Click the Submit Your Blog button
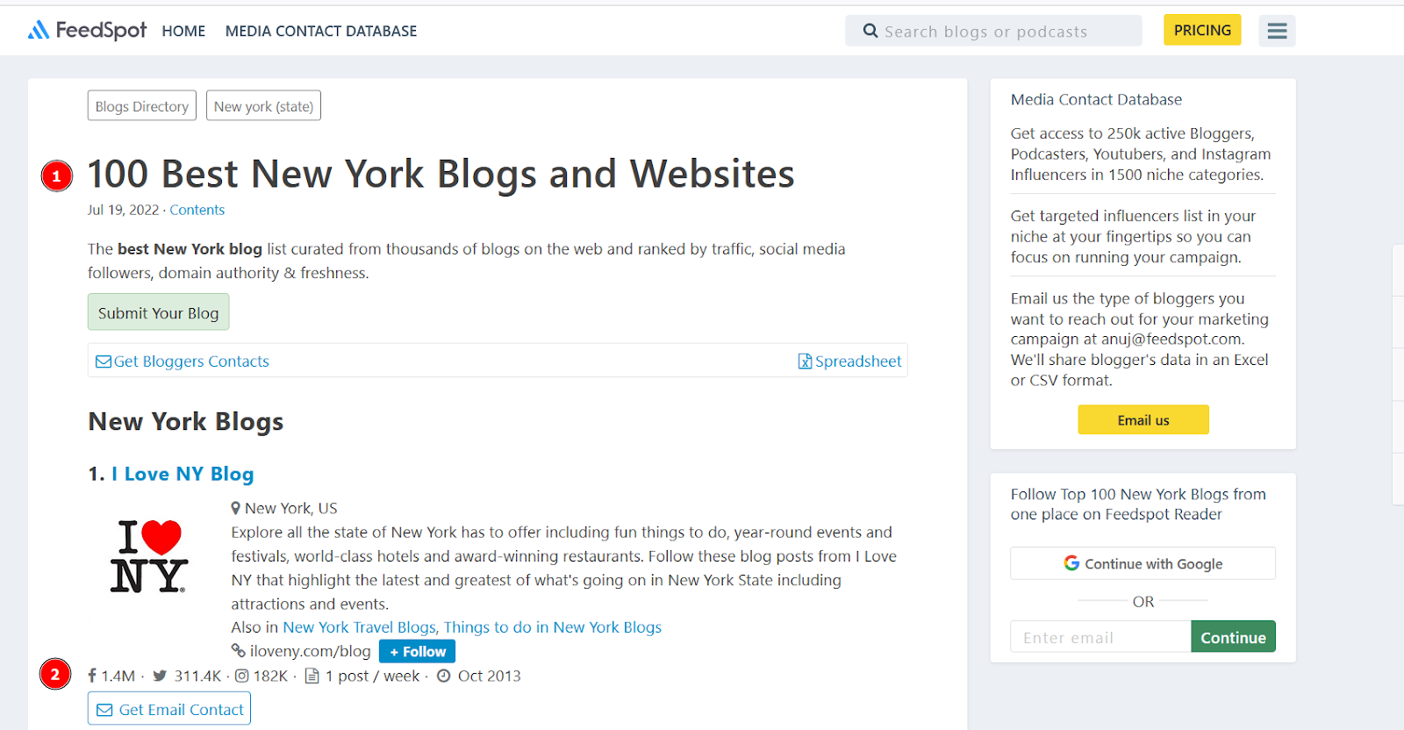 [x=158, y=312]
